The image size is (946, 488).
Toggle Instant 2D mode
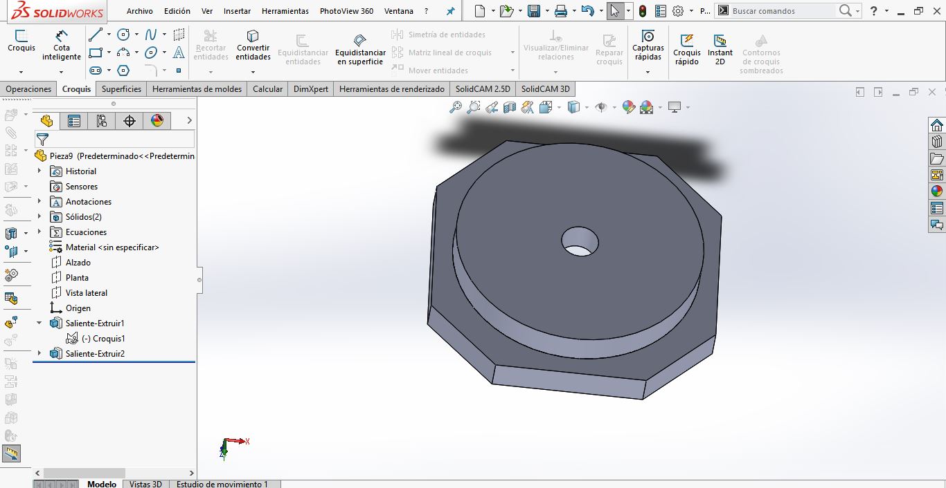(720, 48)
